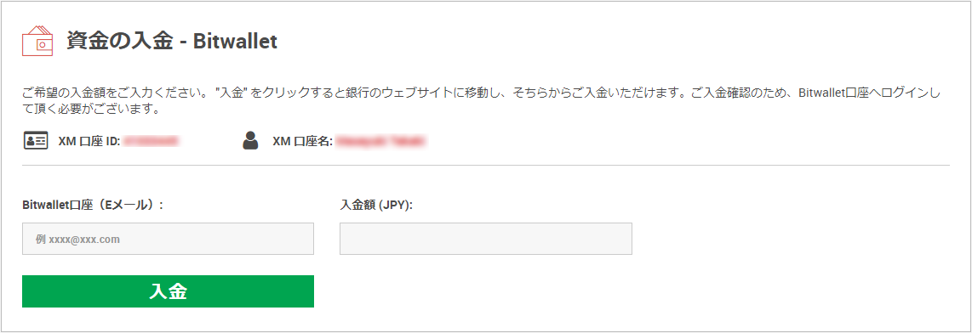Click the Bitwallet口座（Eメール） field label
Viewport: 972px width, 333px height.
click(93, 205)
